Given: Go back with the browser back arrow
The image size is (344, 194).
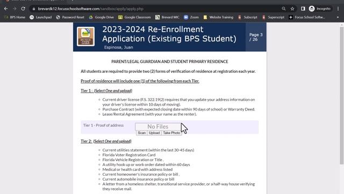Looking at the screenshot, I should pos(6,9).
